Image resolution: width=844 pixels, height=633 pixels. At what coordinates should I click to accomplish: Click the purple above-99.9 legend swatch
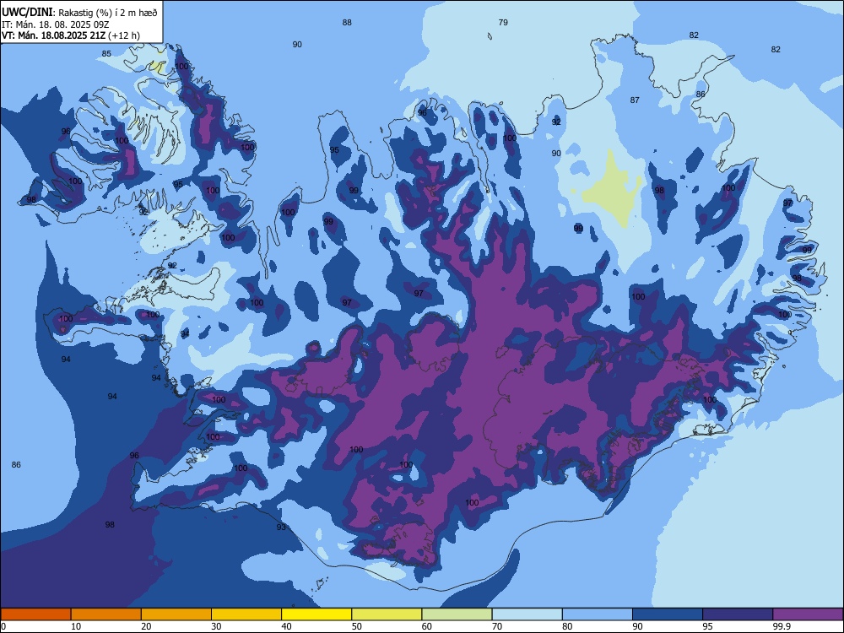808,614
